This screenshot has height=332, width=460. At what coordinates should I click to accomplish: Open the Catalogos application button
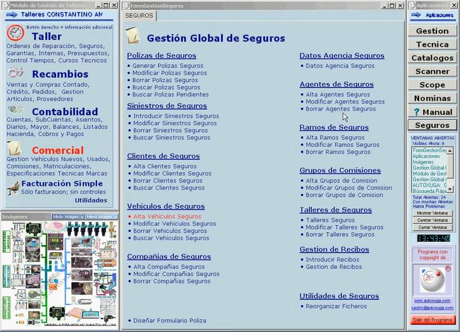(432, 57)
